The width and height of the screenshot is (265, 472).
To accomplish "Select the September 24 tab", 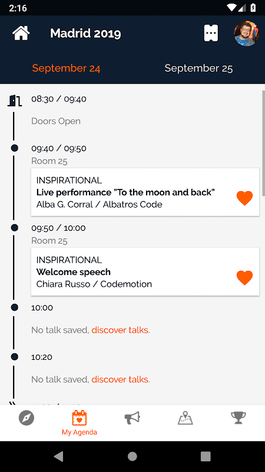I will point(66,68).
